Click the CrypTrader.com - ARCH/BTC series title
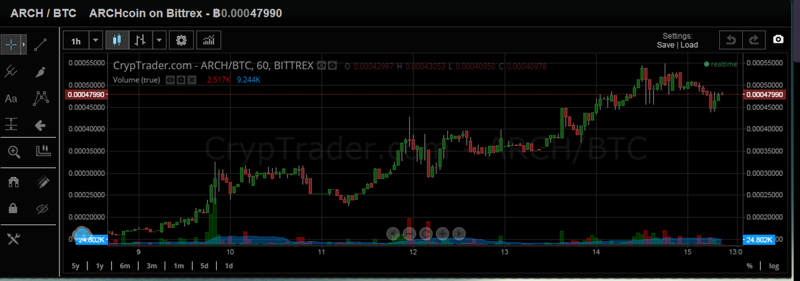The height and width of the screenshot is (281, 800). click(x=213, y=66)
